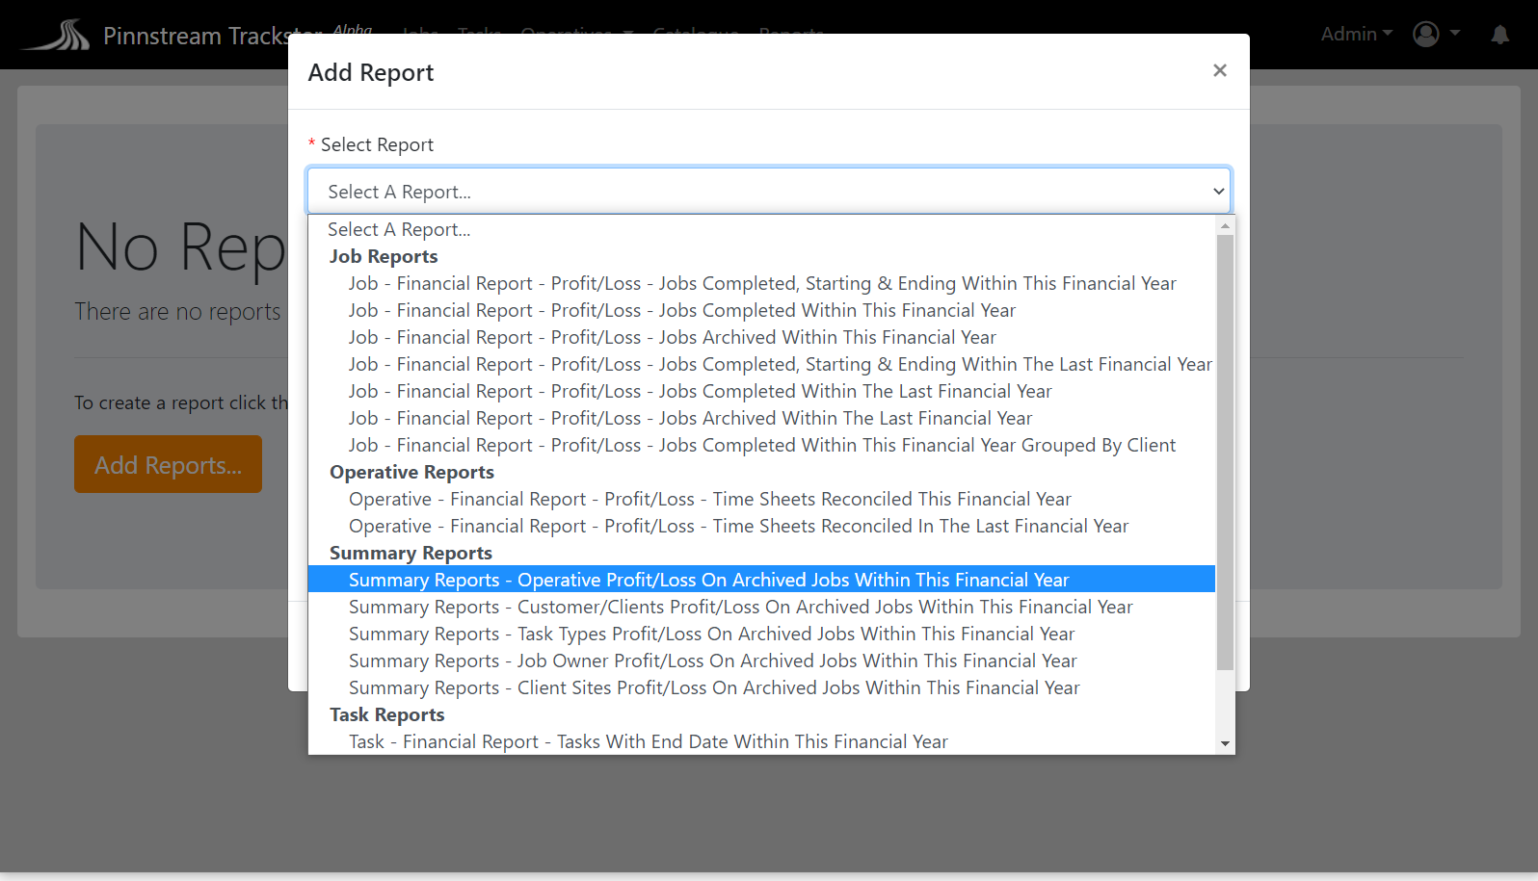Choose the placeholder Select A Report option

tap(399, 229)
